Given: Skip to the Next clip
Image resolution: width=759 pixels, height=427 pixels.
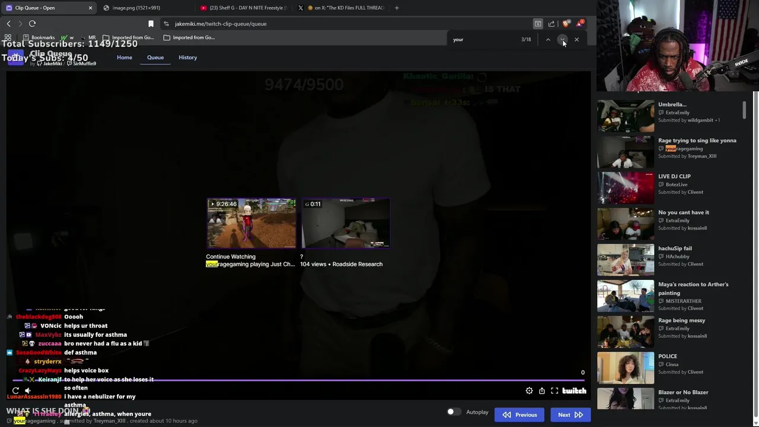Looking at the screenshot, I should [570, 415].
